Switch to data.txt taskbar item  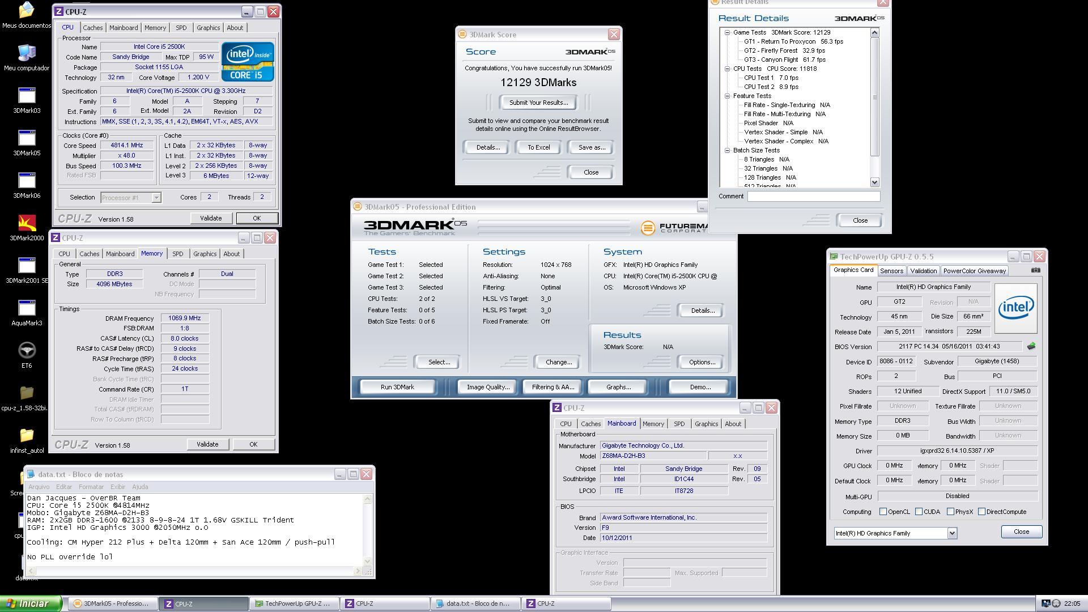pos(475,603)
